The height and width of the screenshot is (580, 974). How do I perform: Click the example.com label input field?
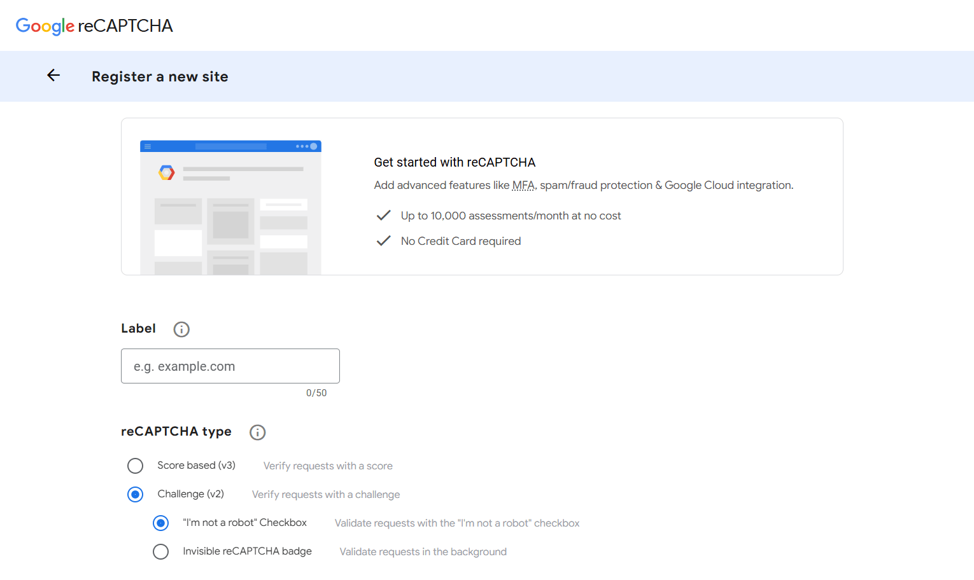pos(230,366)
